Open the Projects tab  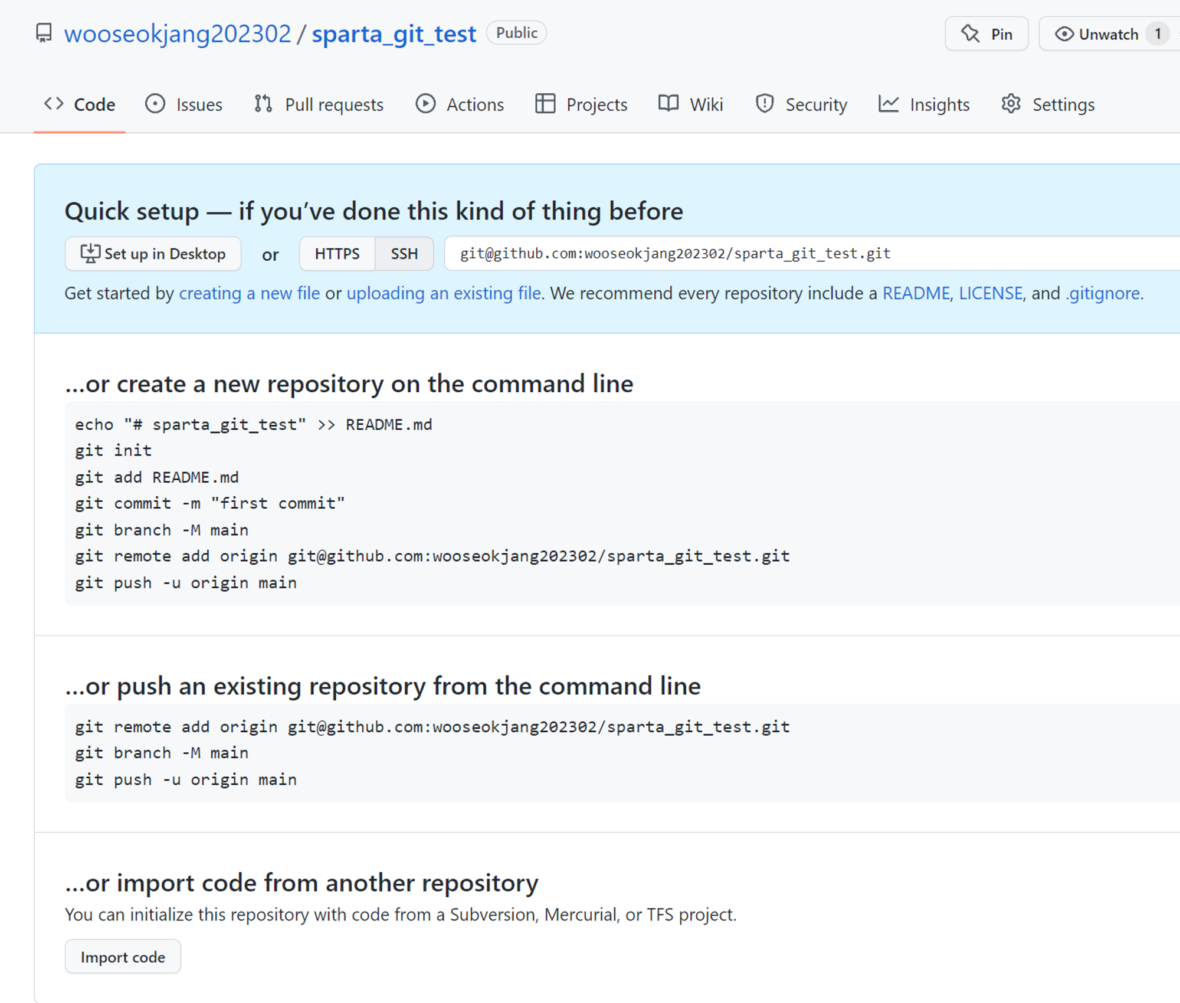[582, 104]
